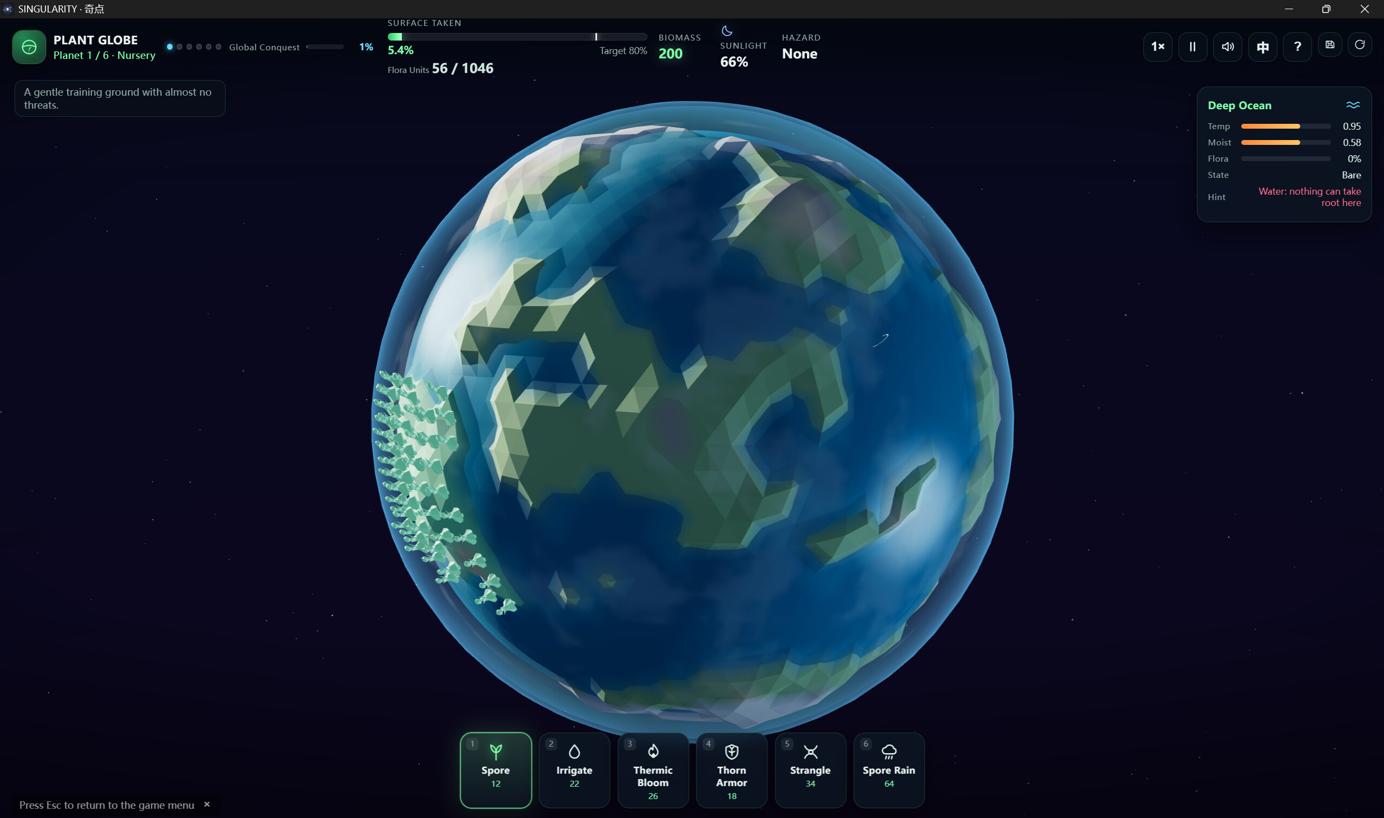Select the Spore Rain ability
Viewport: 1384px width, 818px height.
(889, 769)
